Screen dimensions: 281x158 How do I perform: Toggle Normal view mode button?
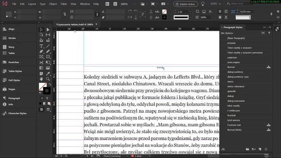[42, 109]
